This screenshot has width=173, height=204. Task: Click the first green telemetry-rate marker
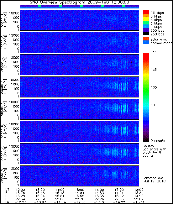[39, 6]
